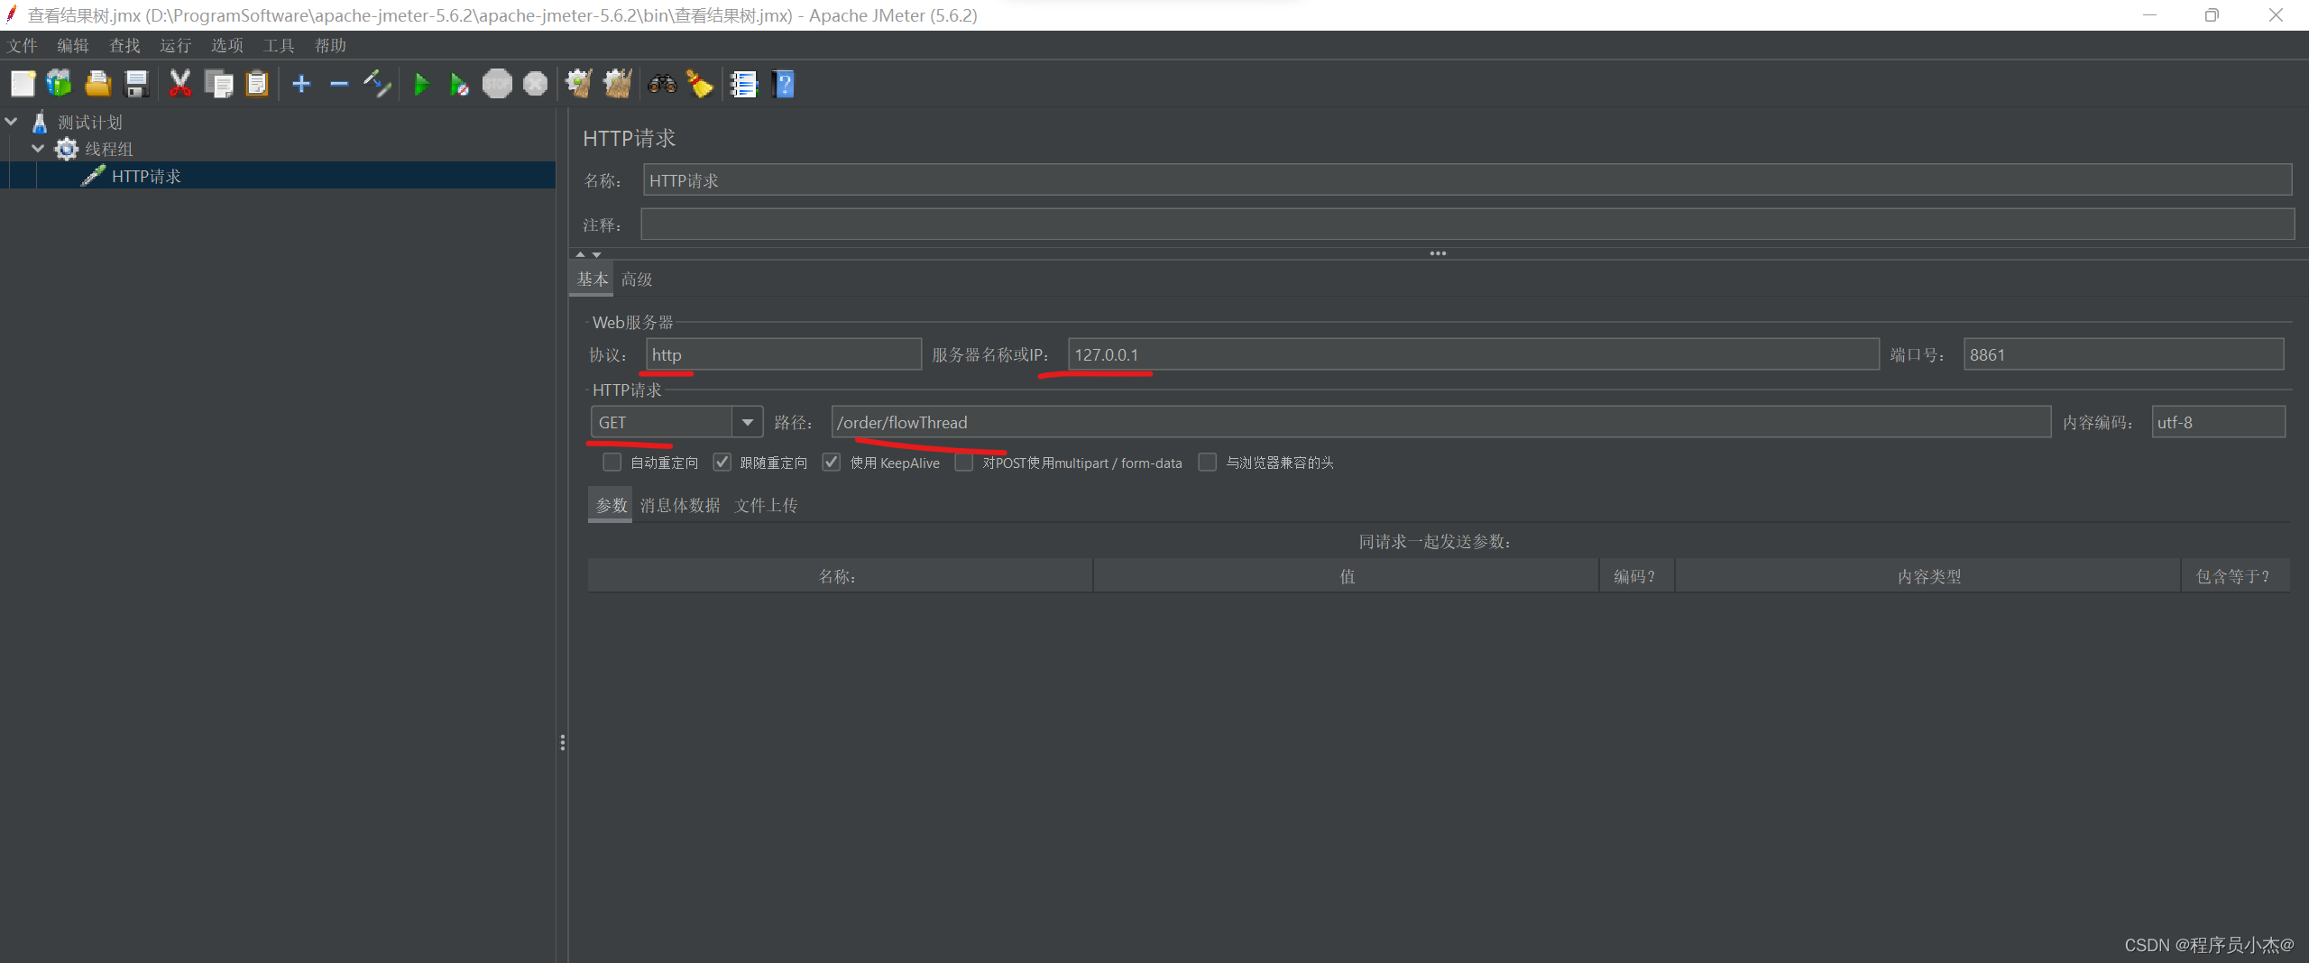
Task: Click the Expand all plus icon
Action: tap(301, 84)
